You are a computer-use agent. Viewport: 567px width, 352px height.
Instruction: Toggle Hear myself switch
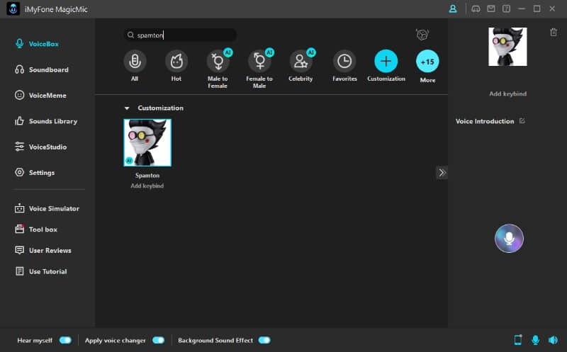coord(65,340)
